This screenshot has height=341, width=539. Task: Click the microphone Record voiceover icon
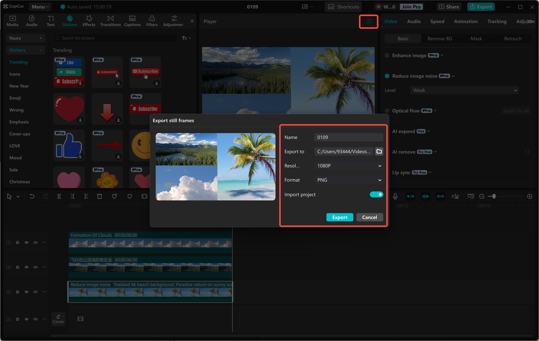coord(395,196)
